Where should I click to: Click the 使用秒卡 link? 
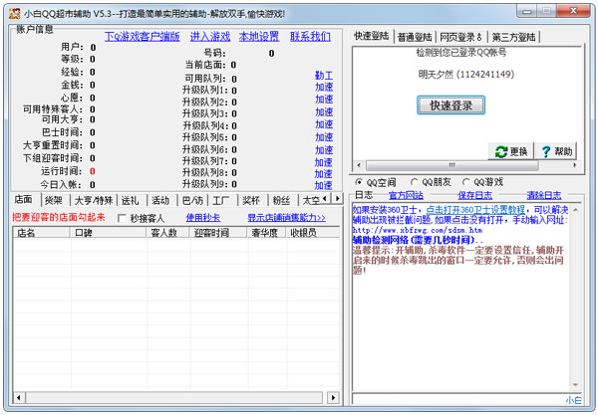tap(203, 218)
